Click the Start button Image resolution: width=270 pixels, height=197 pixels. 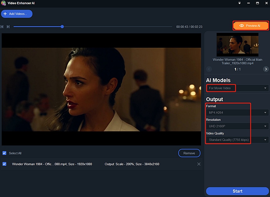click(x=238, y=191)
